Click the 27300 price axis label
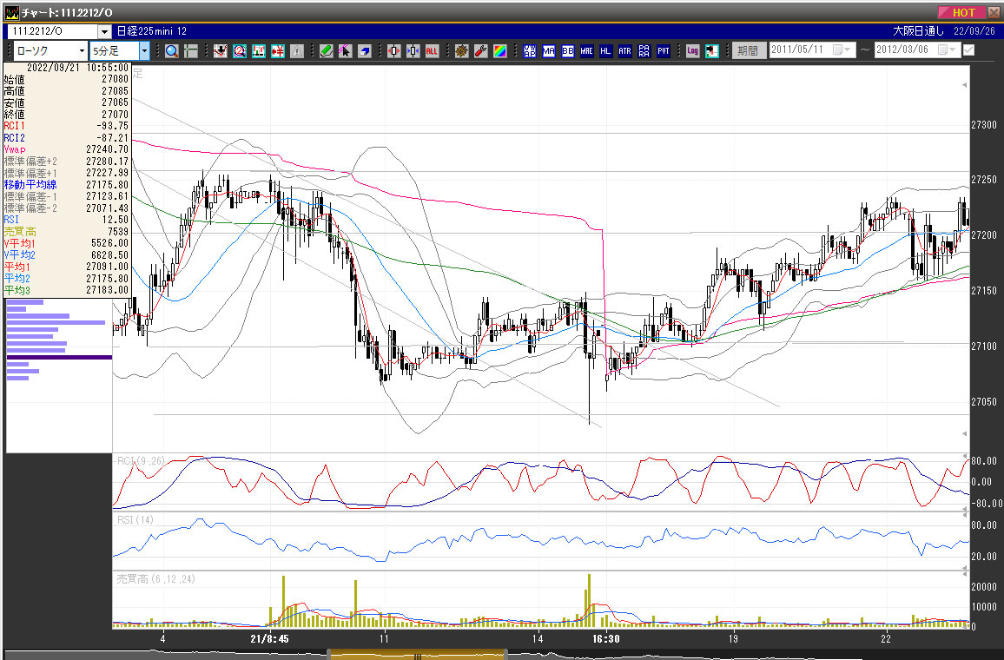This screenshot has width=1004, height=660. (983, 125)
